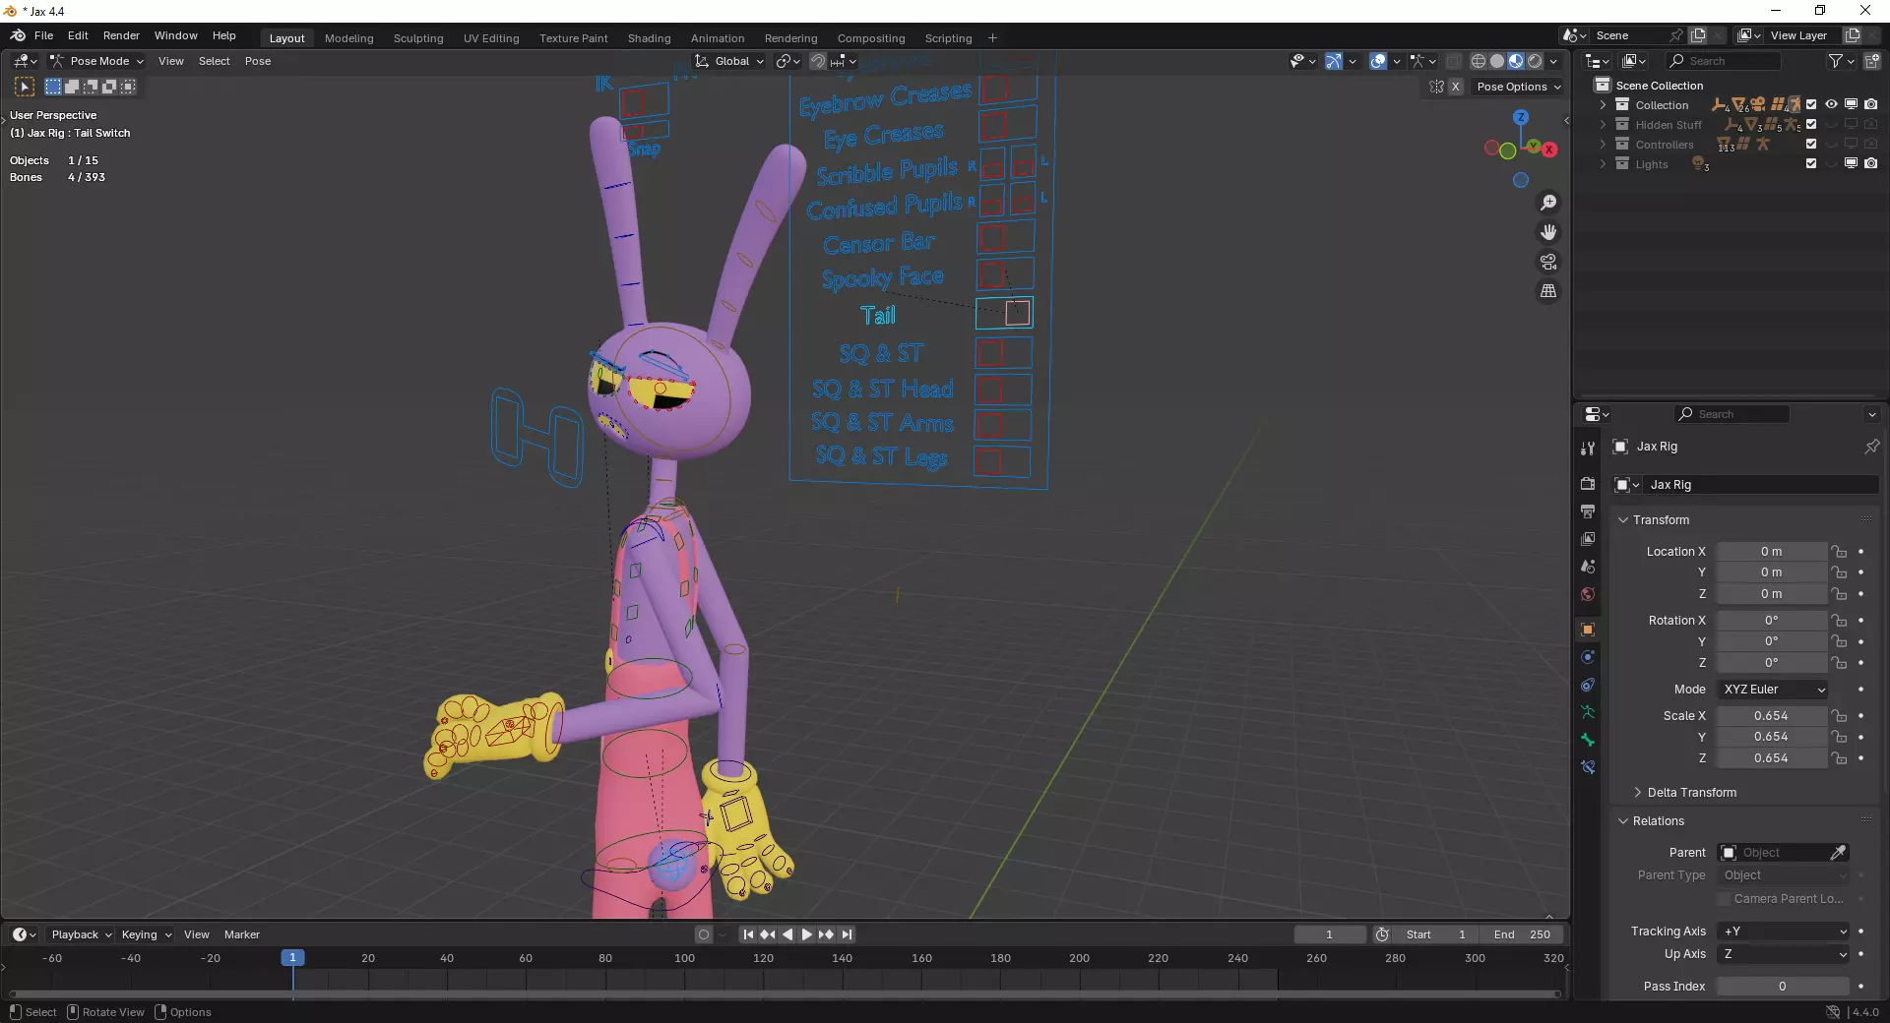Open the Physics properties tab
1890x1023 pixels.
tap(1588, 657)
